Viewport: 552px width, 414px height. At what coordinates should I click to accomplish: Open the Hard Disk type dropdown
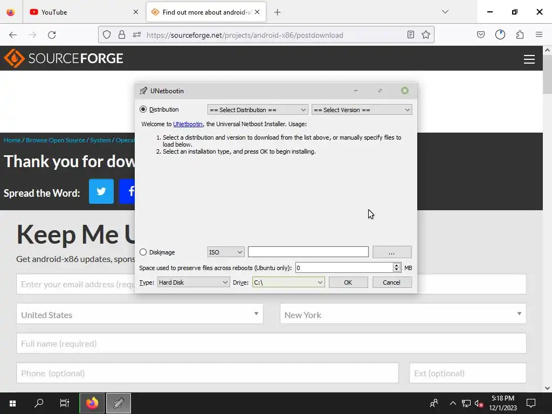pos(194,282)
